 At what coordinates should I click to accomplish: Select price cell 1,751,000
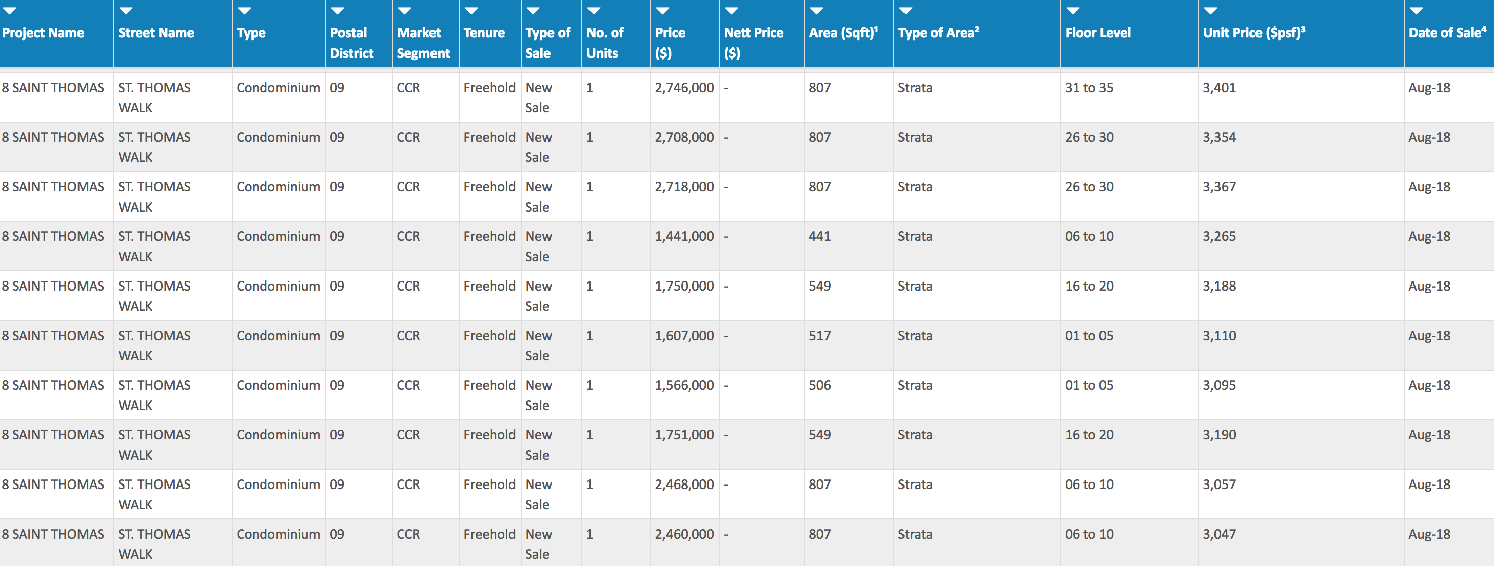pyautogui.click(x=684, y=435)
